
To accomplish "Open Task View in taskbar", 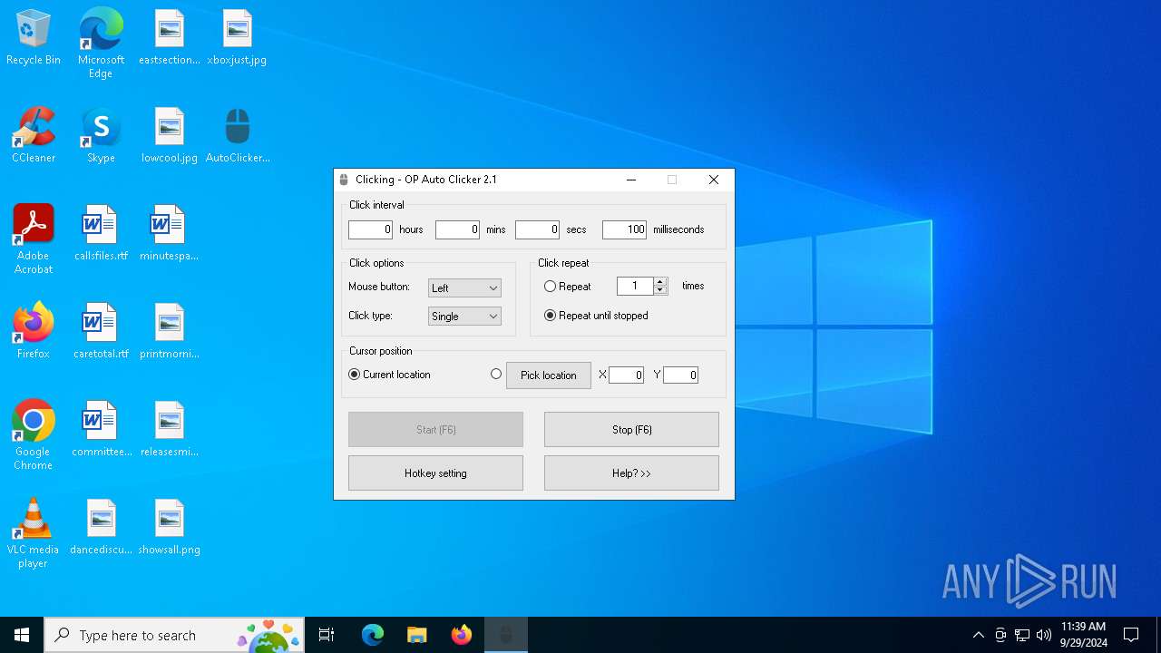I will click(327, 635).
